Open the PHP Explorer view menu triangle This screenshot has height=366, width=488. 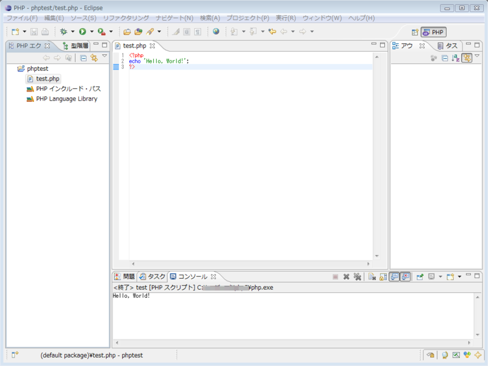104,56
